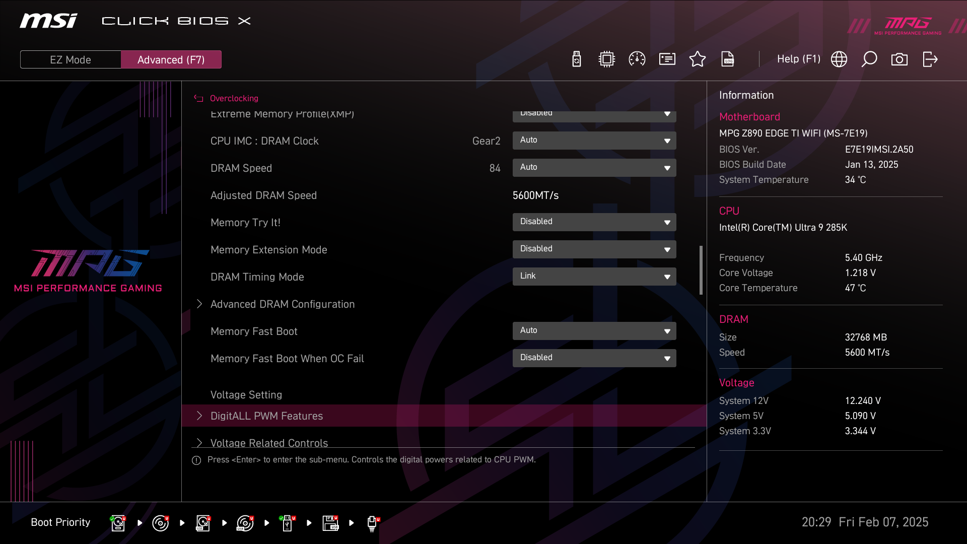Click the exit door icon
Screen dimensions: 967x544
tap(930, 59)
